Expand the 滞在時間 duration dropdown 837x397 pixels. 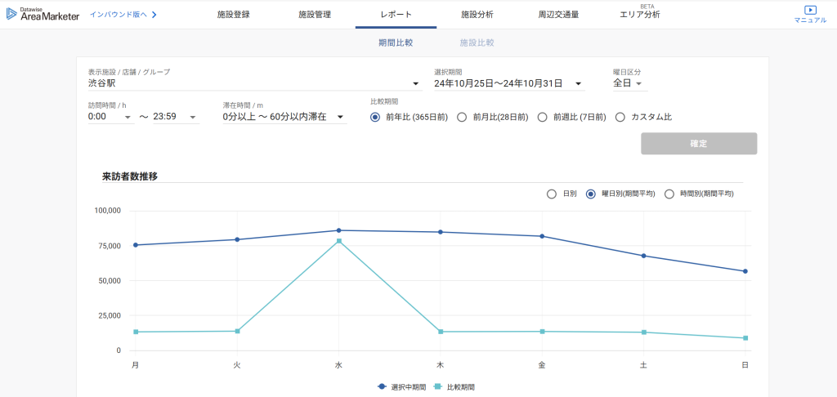click(x=339, y=118)
